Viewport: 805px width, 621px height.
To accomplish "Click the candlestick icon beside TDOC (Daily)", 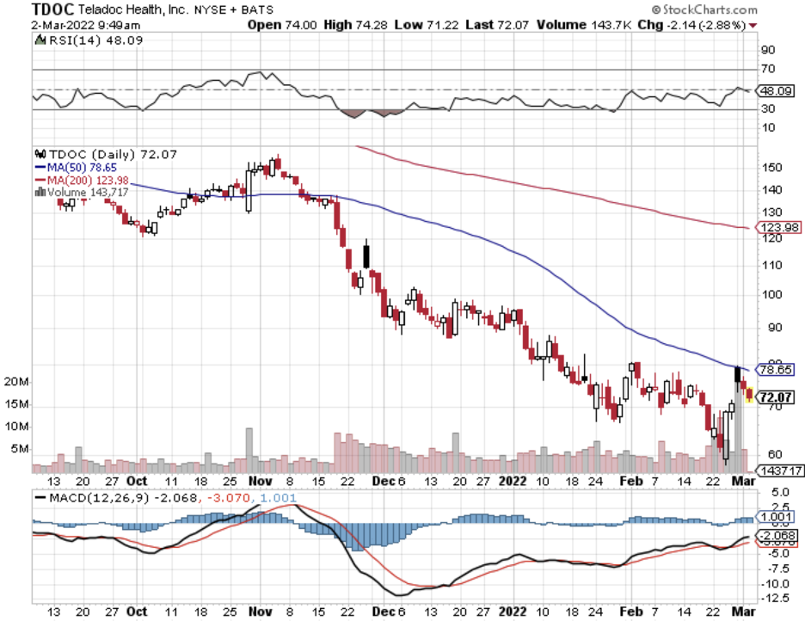I will pyautogui.click(x=39, y=155).
